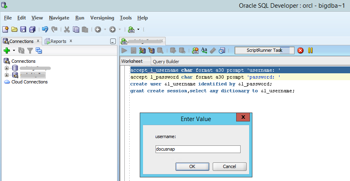Confirm the Enter Value dialog with OK
Viewport: 350px width, 181px height.
[192, 166]
